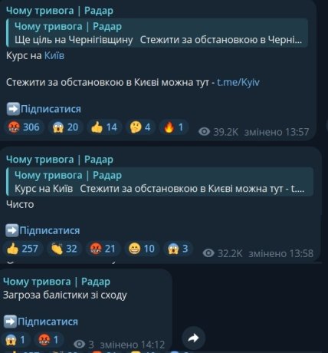Toggle scream reaction with 1 on ballistic post
The width and height of the screenshot is (328, 353).
15,340
